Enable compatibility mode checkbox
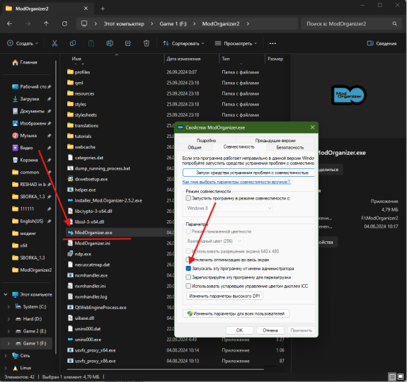 pyautogui.click(x=188, y=198)
